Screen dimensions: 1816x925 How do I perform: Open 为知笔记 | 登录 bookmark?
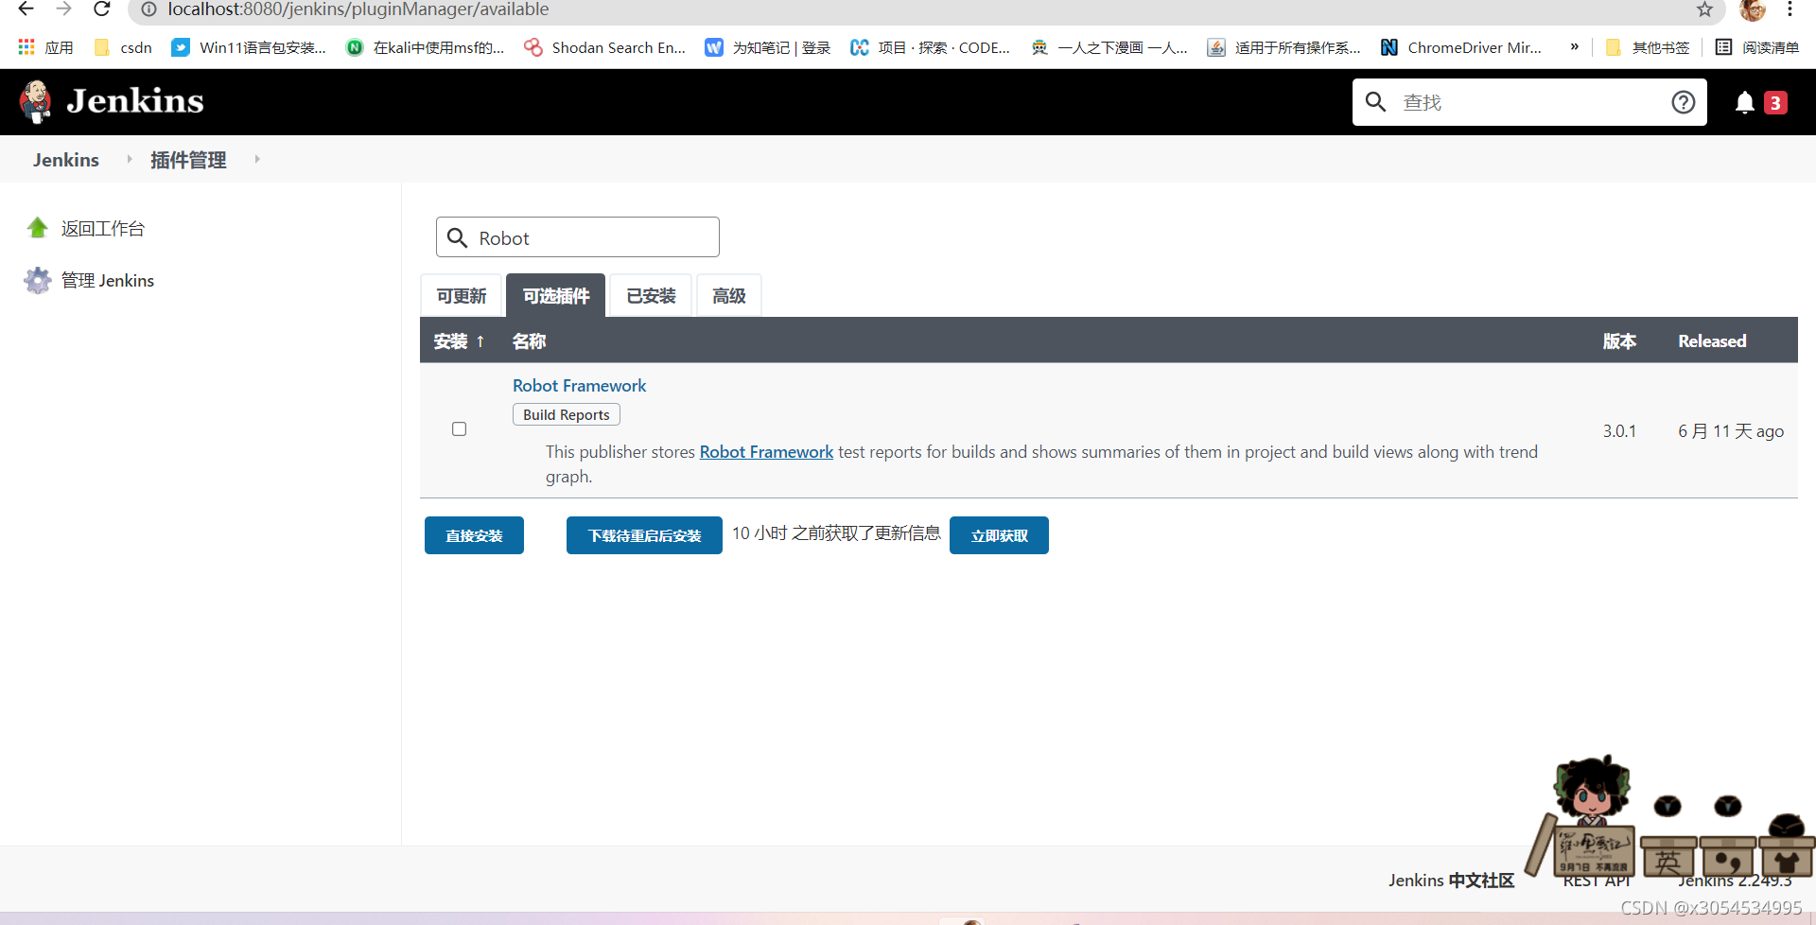768,47
